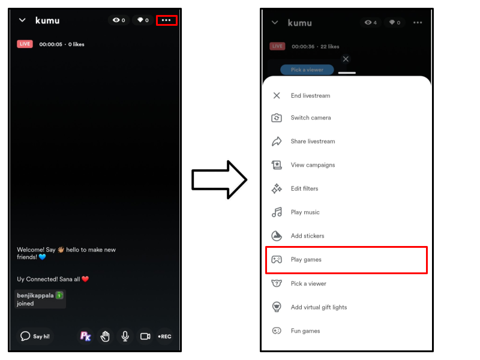This screenshot has height=360, width=480.
Task: Click the 0 likes text in left screen
Action: pos(76,44)
